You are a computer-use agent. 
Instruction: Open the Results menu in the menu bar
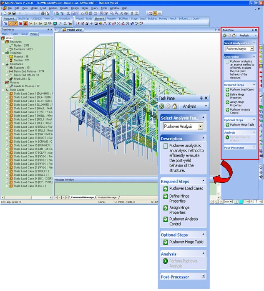pyautogui.click(x=64, y=8)
